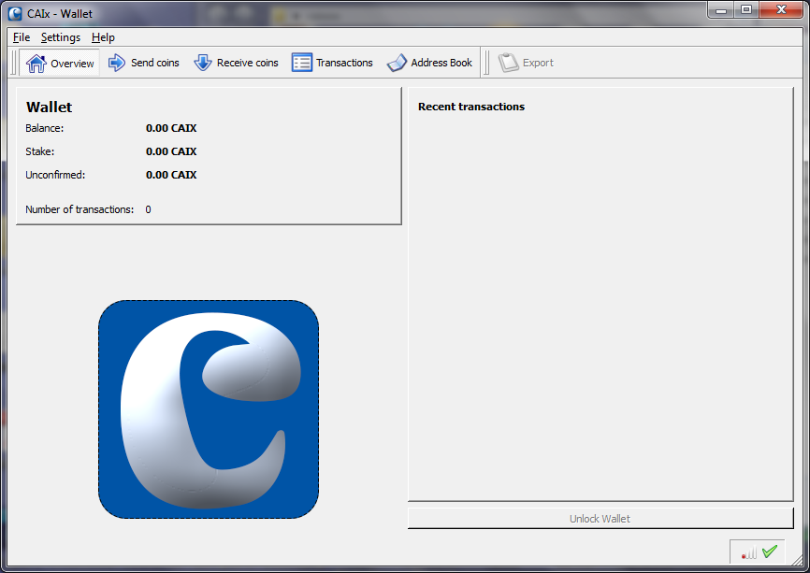Viewport: 810px width, 573px height.
Task: Click the CAIx title bar app icon
Action: pyautogui.click(x=15, y=13)
